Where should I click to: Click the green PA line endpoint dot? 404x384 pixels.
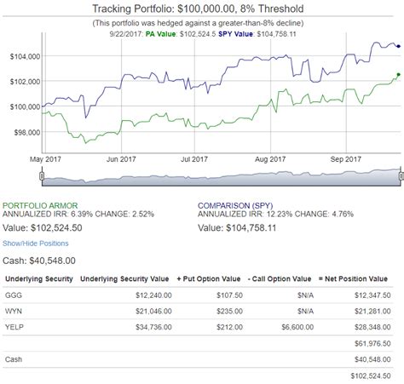pyautogui.click(x=398, y=75)
